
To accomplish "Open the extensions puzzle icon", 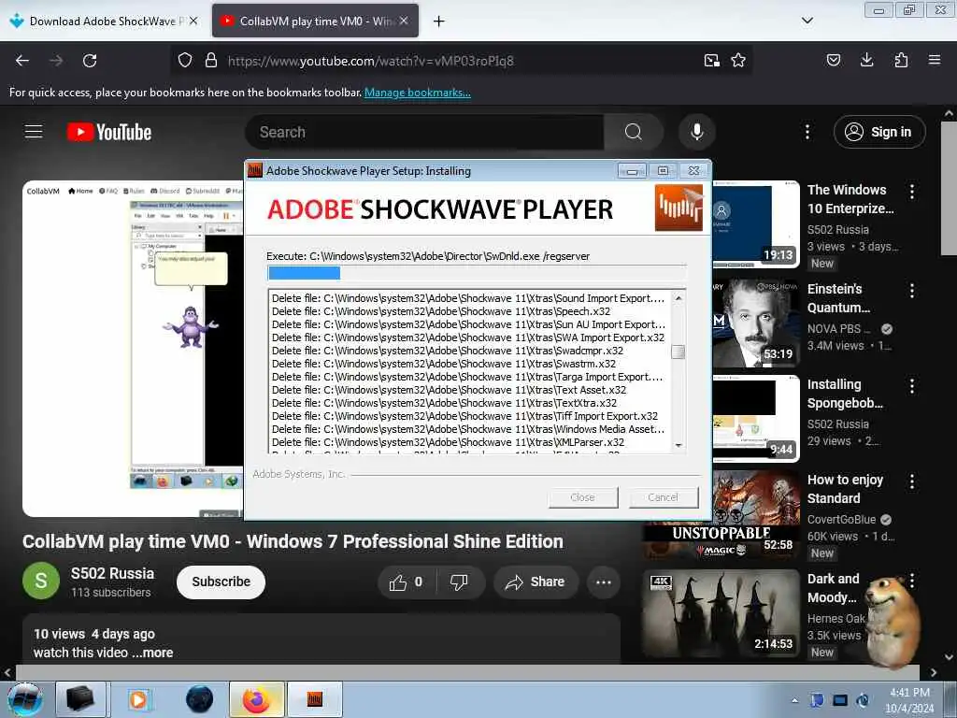I will [x=901, y=60].
